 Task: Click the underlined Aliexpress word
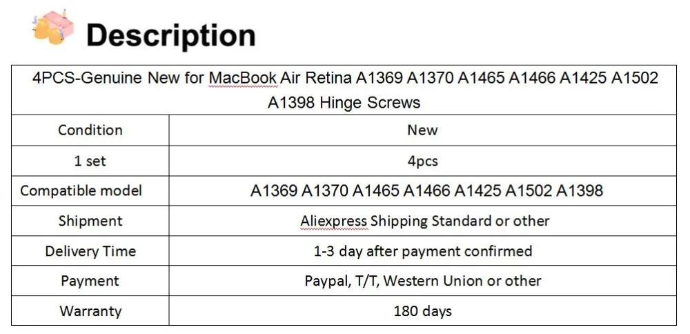click(334, 220)
